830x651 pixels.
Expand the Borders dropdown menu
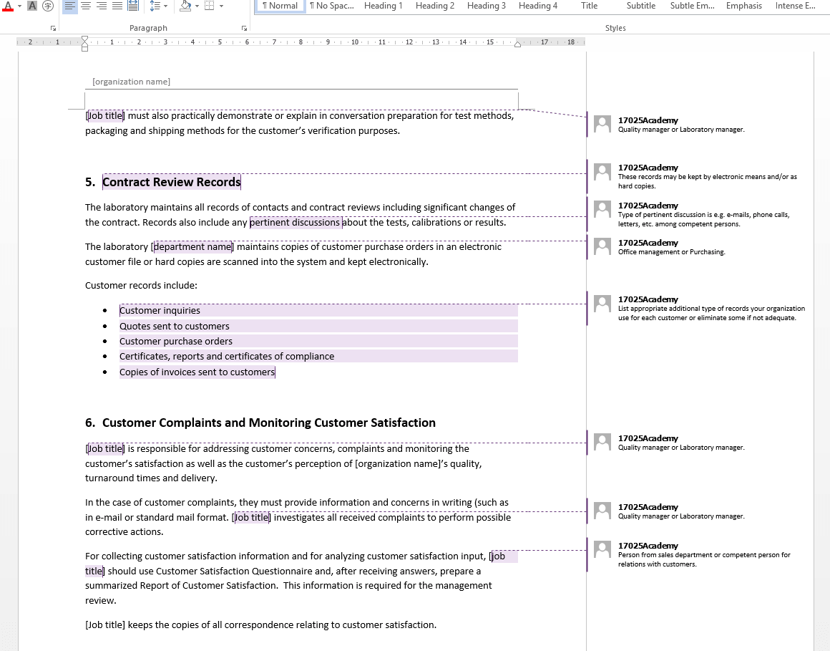pyautogui.click(x=220, y=6)
